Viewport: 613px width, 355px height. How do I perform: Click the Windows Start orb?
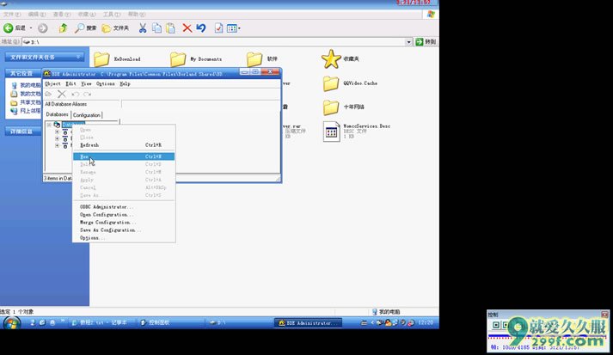(12, 323)
